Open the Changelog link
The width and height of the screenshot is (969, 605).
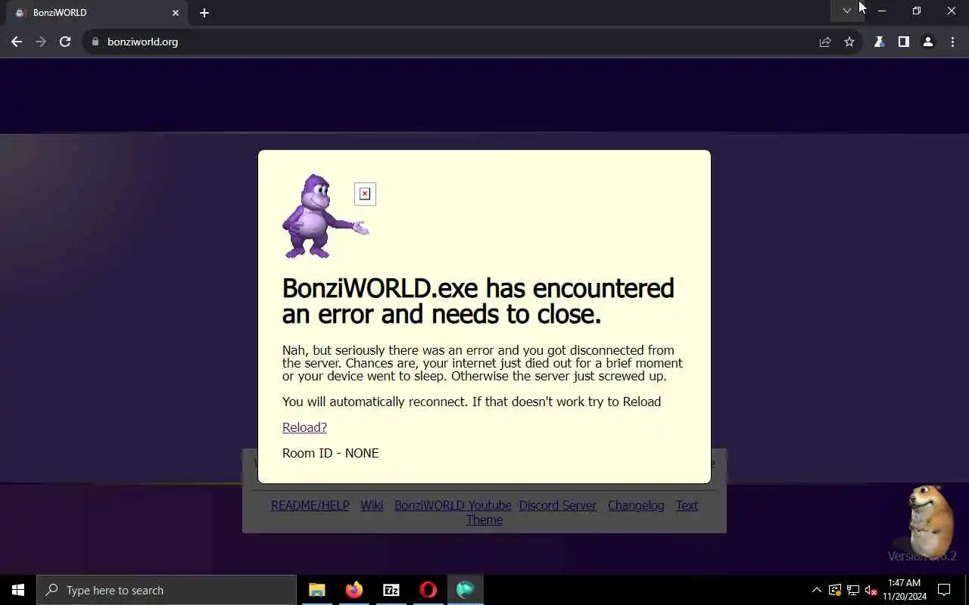click(x=636, y=505)
